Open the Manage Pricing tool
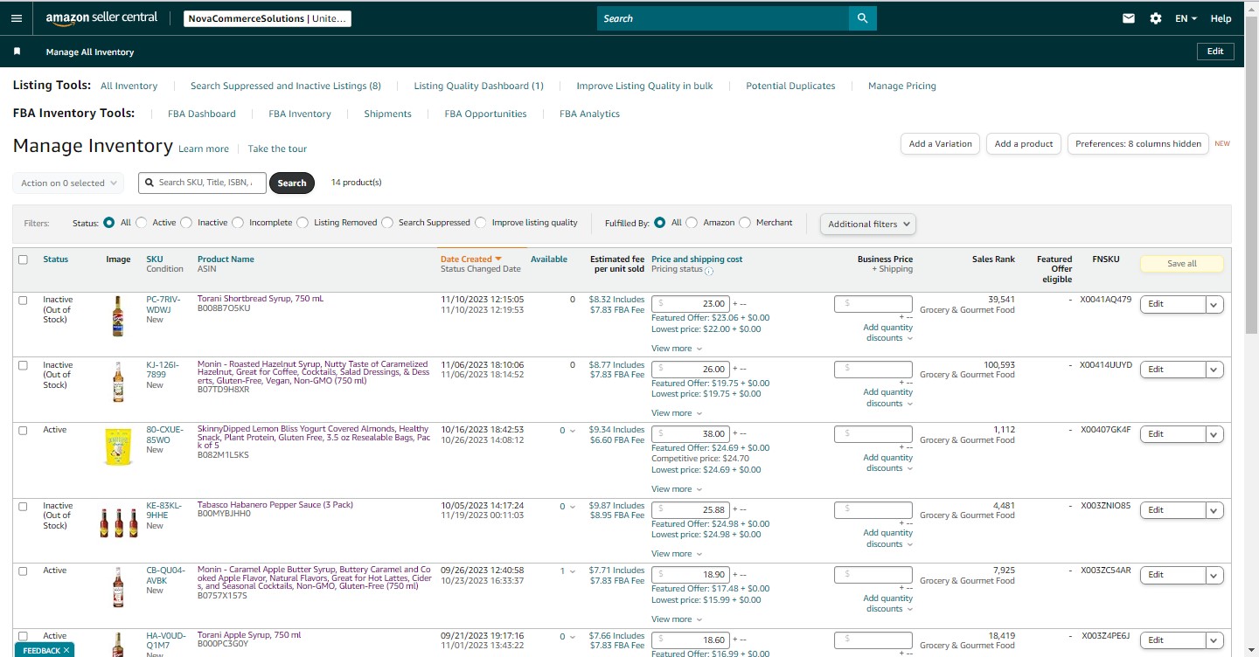The image size is (1259, 657). coord(902,86)
